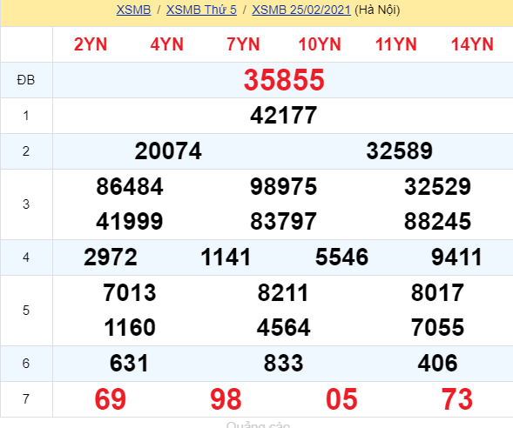Click fifth prize number 1160
The image size is (513, 428).
click(130, 327)
